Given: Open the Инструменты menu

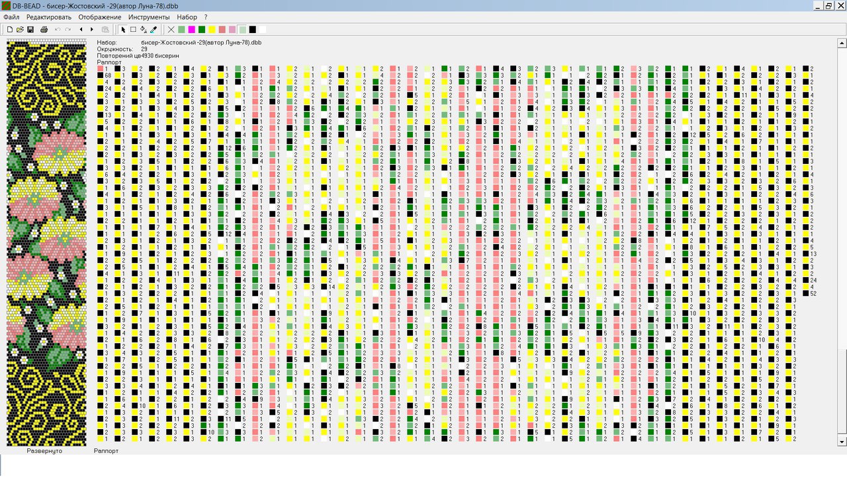Looking at the screenshot, I should [149, 17].
